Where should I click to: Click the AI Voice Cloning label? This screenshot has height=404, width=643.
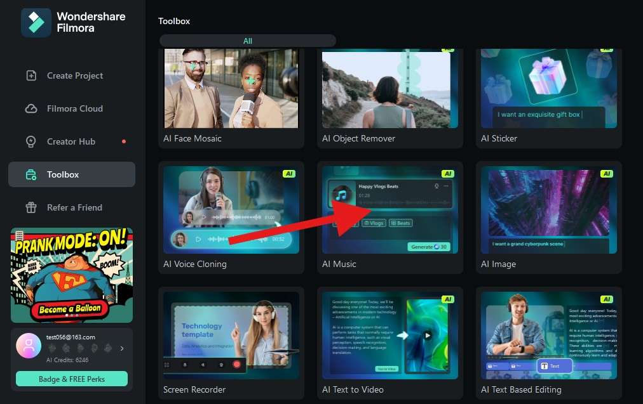pyautogui.click(x=195, y=264)
